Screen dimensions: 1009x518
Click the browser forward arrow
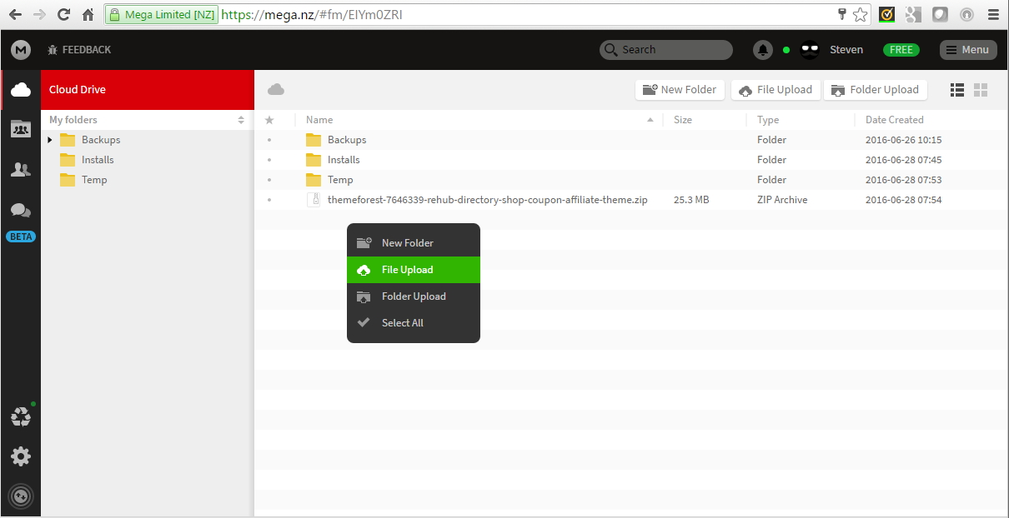(39, 14)
